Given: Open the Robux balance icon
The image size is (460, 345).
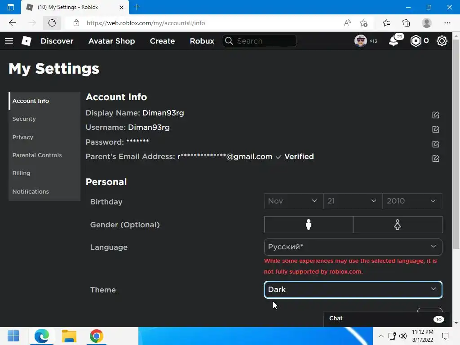Looking at the screenshot, I should (416, 41).
